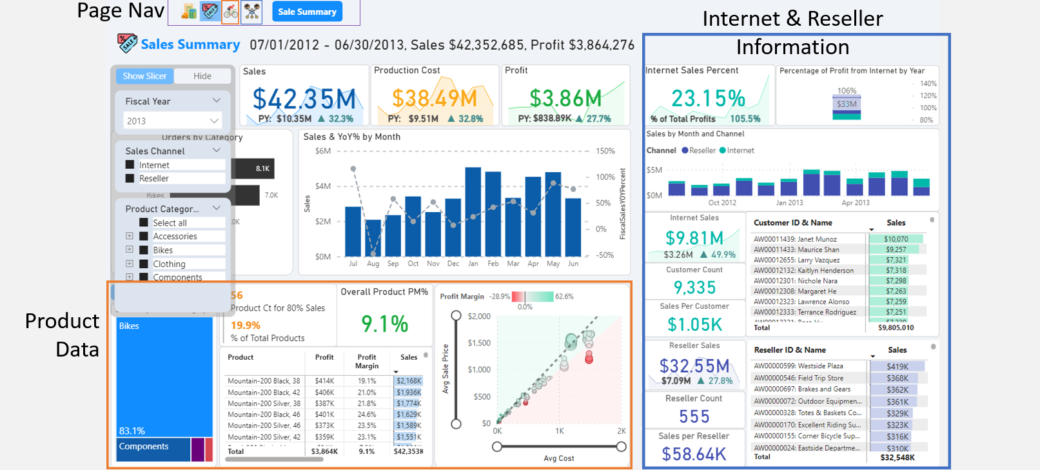Open the calculator finance page icon
Image resolution: width=1040 pixels, height=470 pixels.
pyautogui.click(x=189, y=12)
